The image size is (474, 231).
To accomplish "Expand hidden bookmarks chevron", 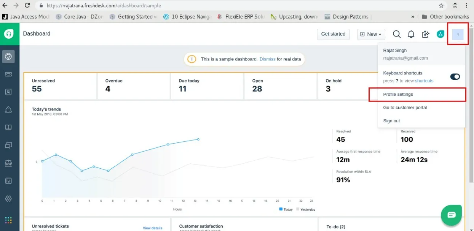I will point(413,17).
